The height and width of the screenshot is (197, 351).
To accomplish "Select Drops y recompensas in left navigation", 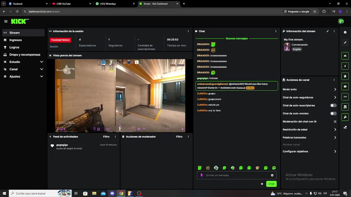I will point(23,55).
